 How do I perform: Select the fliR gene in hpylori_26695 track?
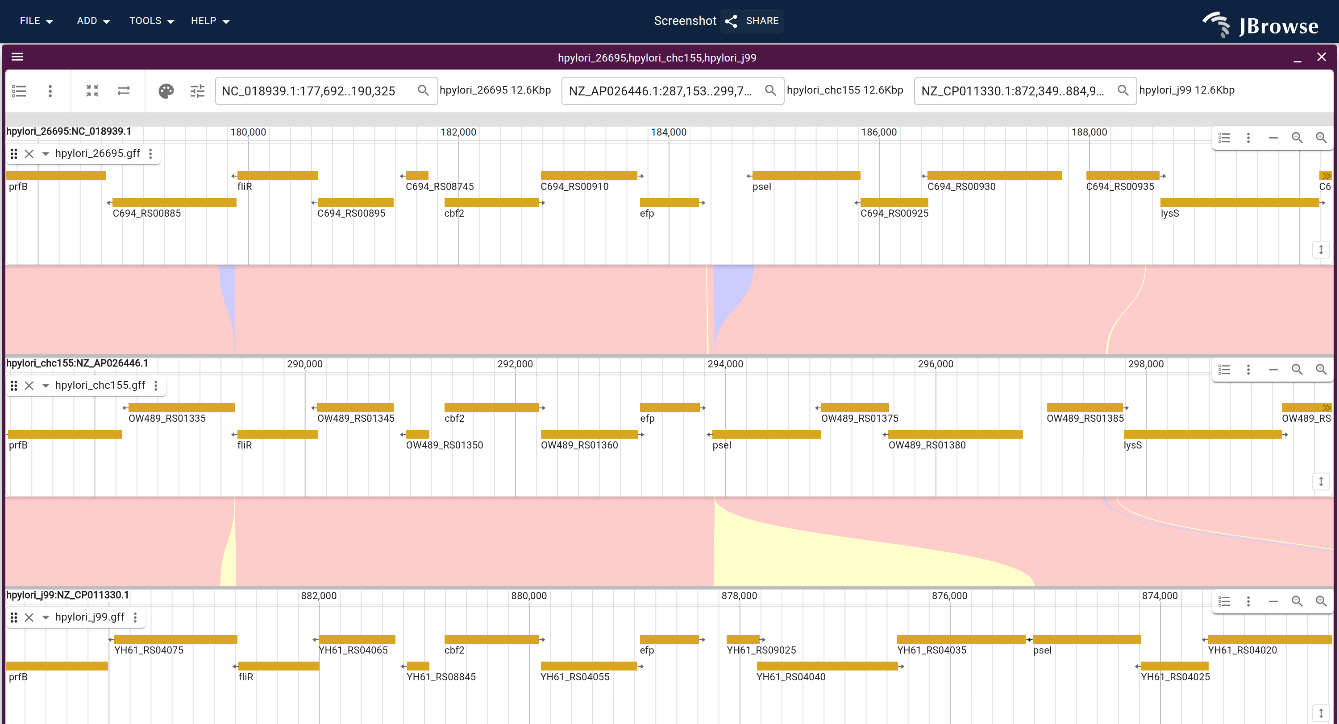pyautogui.click(x=278, y=176)
